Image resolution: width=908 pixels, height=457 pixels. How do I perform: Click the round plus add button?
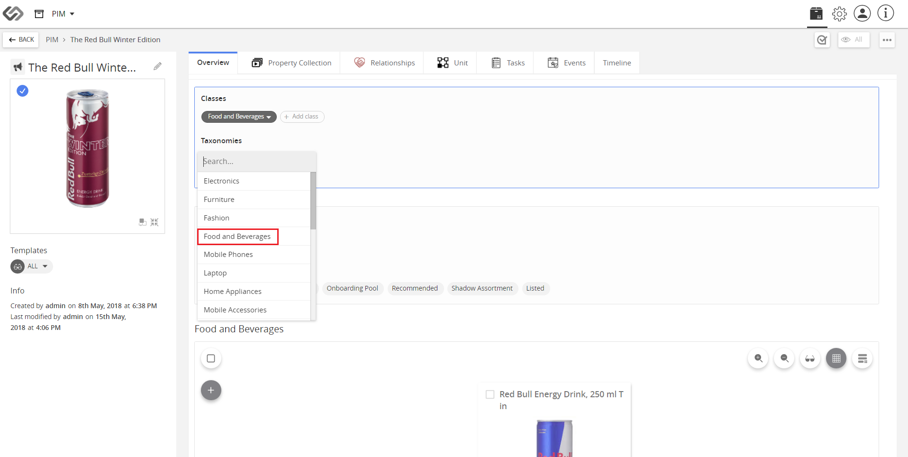point(211,390)
